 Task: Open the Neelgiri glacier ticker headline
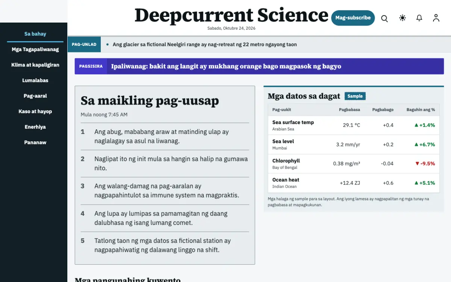coord(205,44)
